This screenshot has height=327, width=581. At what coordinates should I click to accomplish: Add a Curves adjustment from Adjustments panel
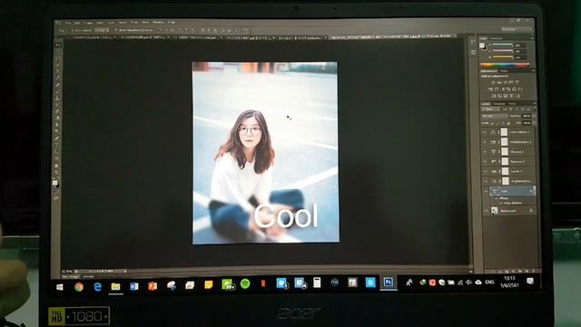505,83
